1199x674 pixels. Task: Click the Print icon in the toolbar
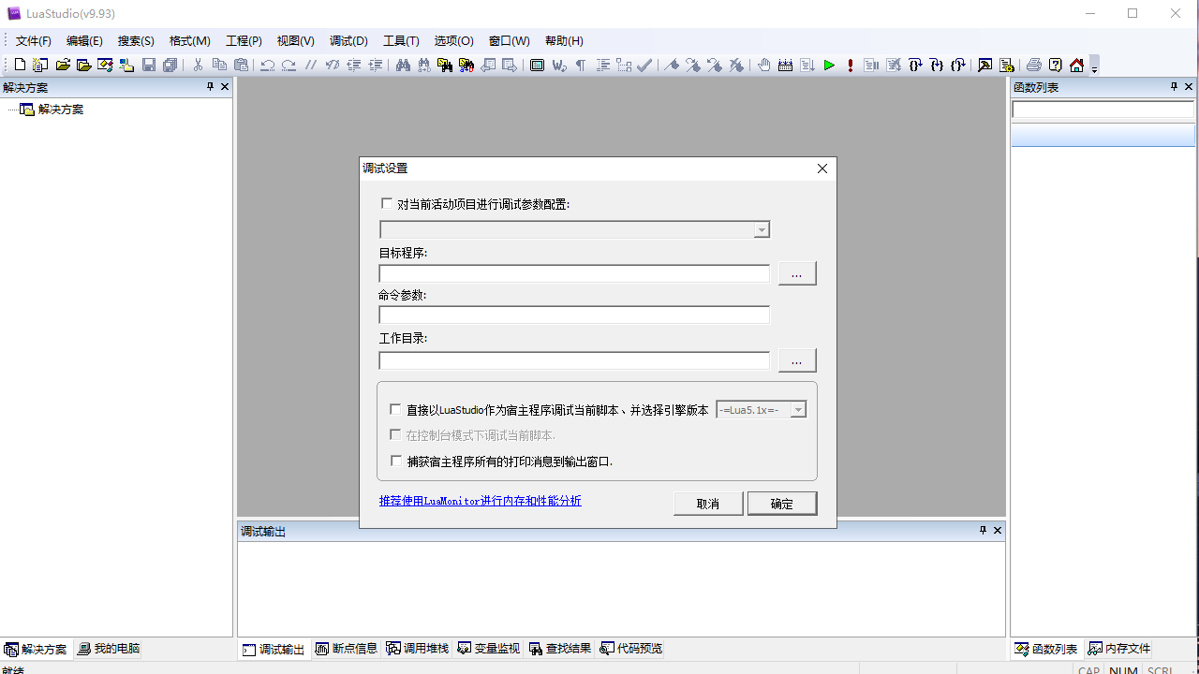[1034, 65]
